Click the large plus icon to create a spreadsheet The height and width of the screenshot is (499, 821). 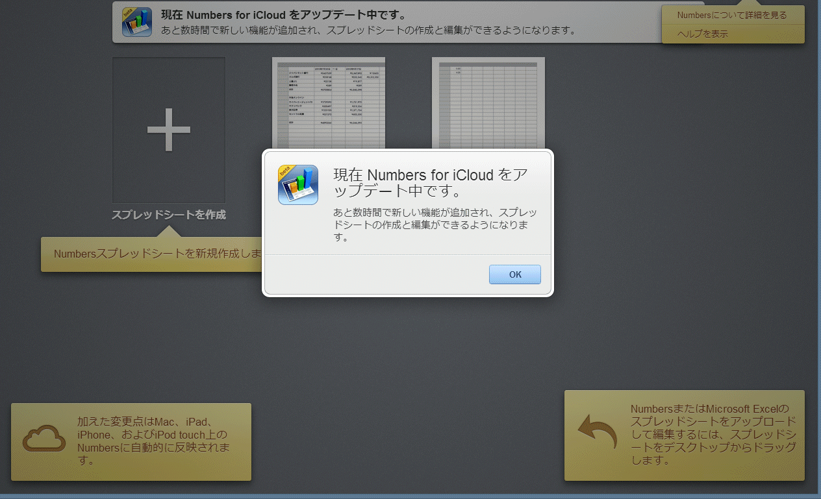coord(169,130)
